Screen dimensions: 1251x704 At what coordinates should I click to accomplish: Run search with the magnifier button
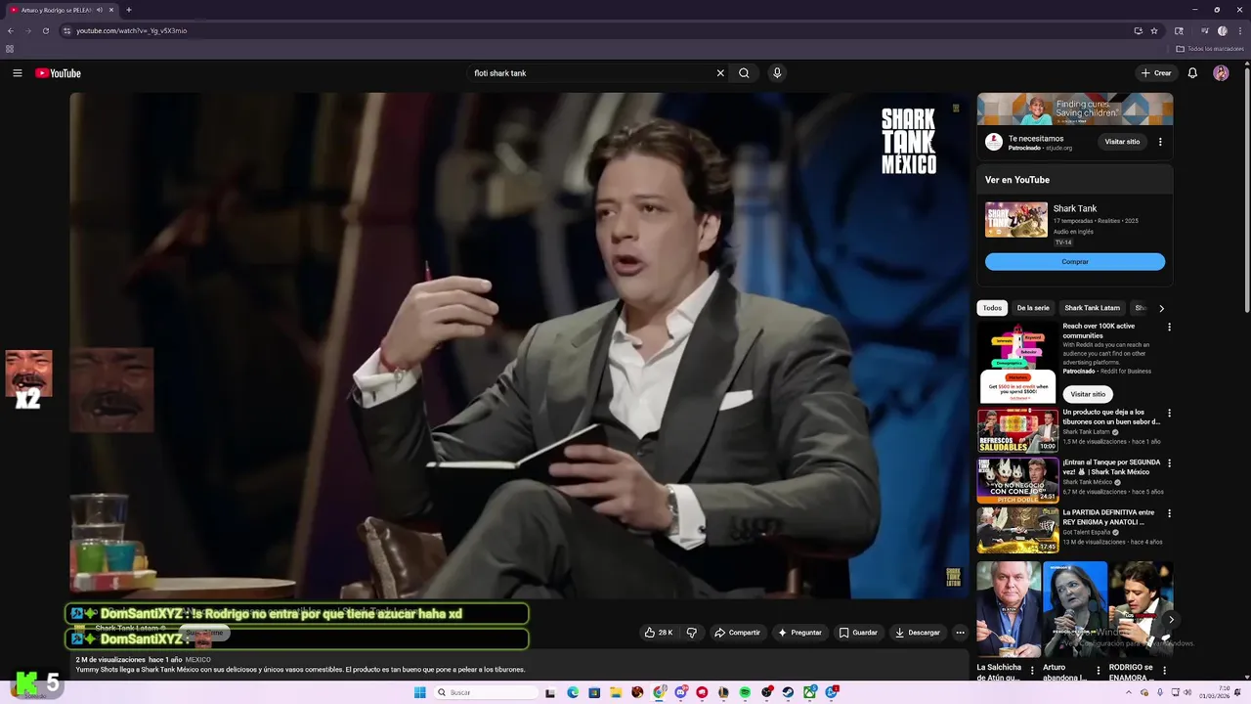coord(744,73)
